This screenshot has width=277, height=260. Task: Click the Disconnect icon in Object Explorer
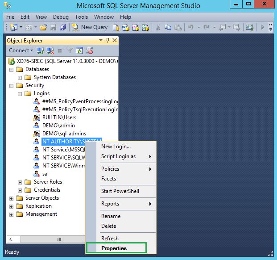[50, 50]
